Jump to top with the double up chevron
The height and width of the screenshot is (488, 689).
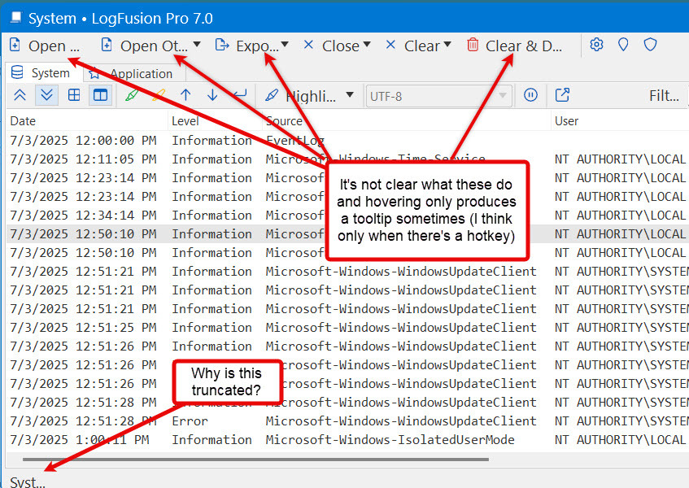click(x=20, y=95)
